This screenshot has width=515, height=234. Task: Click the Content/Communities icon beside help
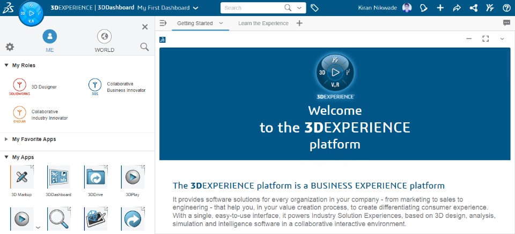click(490, 8)
